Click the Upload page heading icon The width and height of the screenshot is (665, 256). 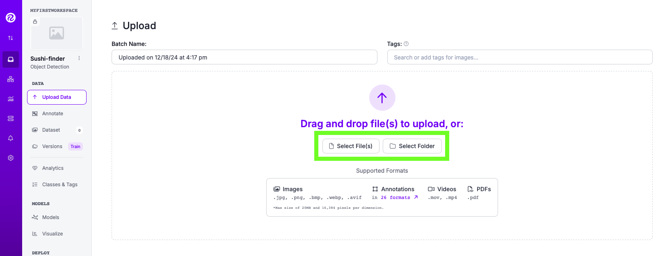pos(115,26)
